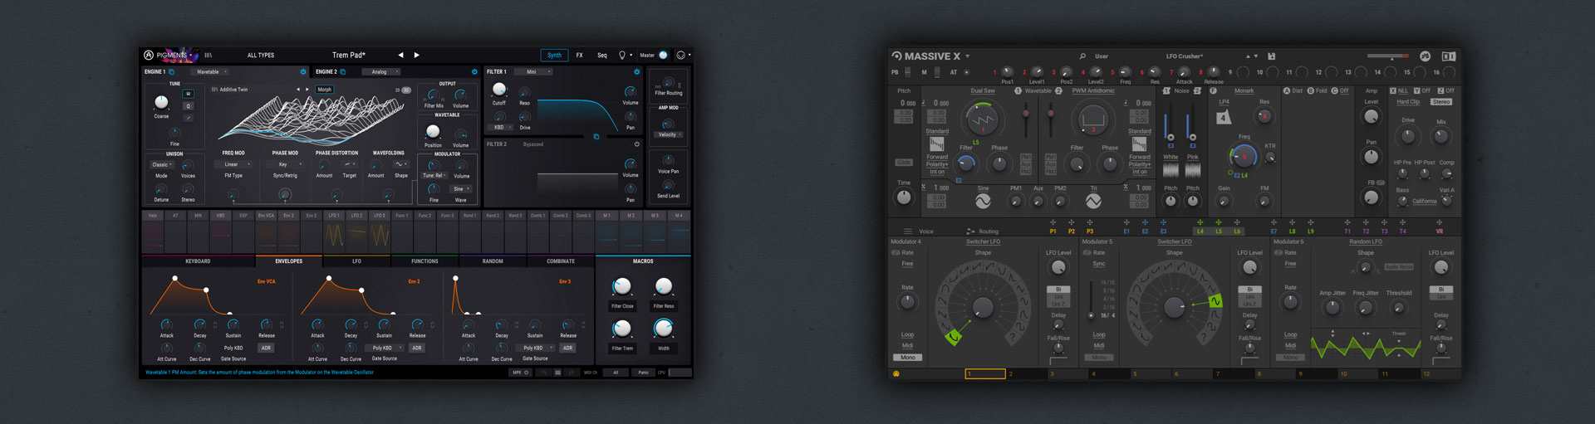Select Tri phase modulation oscillator icon

pos(1093,201)
